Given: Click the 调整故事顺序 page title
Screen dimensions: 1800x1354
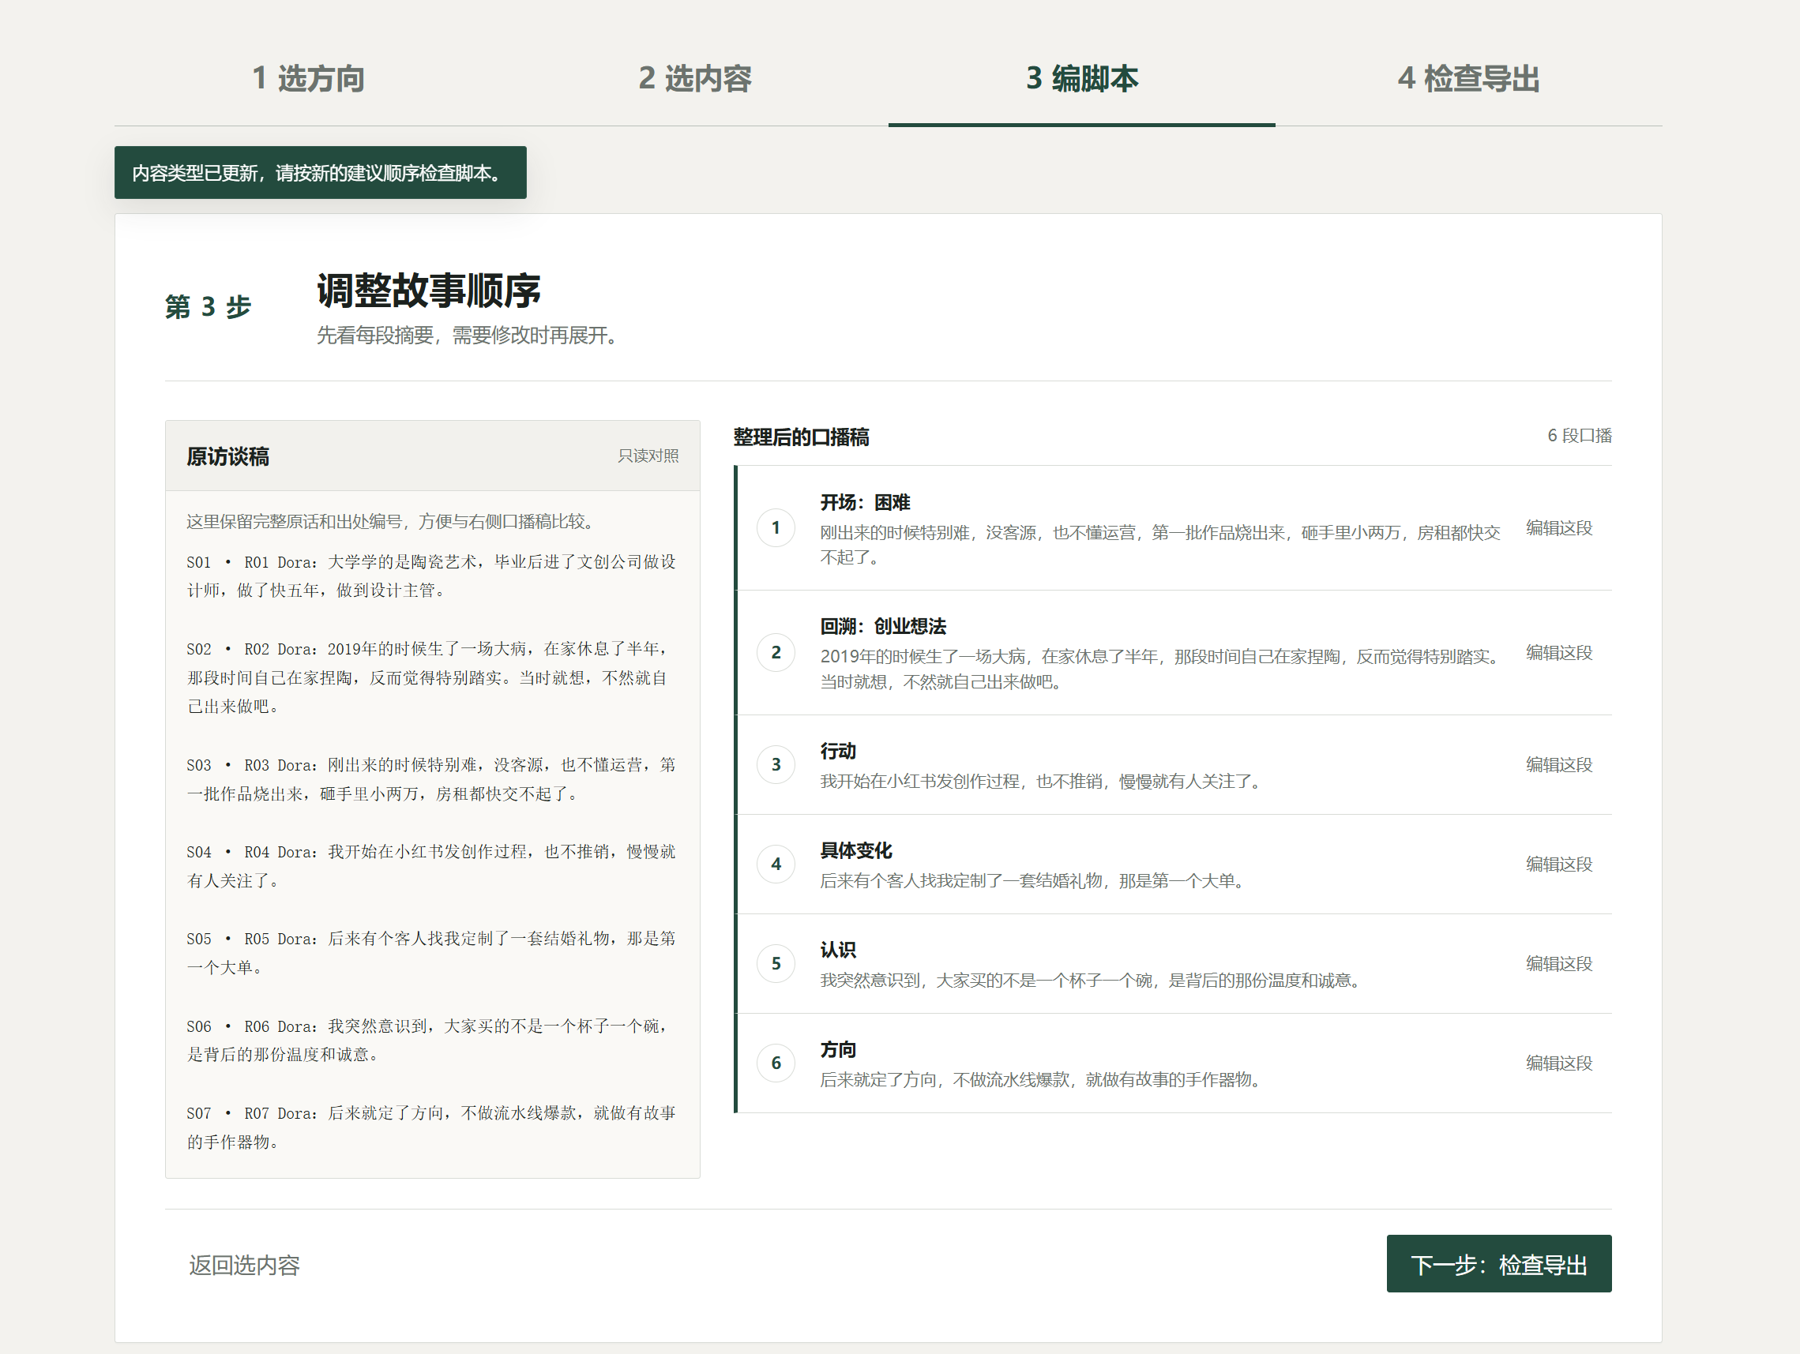Looking at the screenshot, I should [x=428, y=291].
